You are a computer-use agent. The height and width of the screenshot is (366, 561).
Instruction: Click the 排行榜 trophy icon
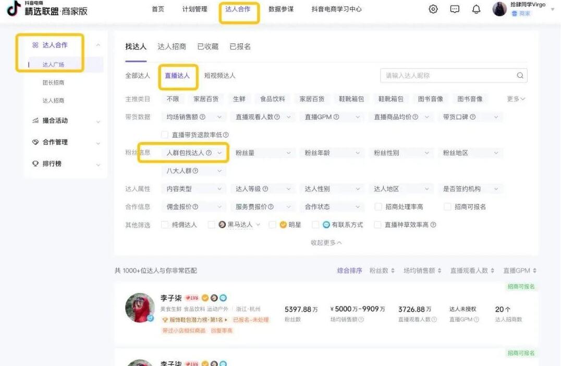35,163
